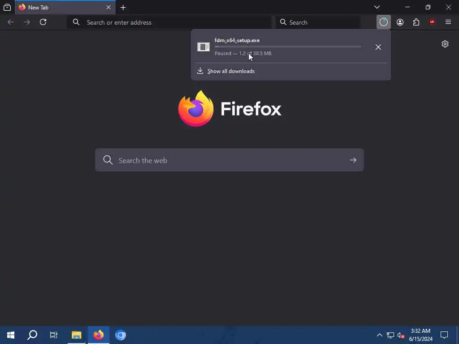Open the notification center icon

tap(444, 335)
